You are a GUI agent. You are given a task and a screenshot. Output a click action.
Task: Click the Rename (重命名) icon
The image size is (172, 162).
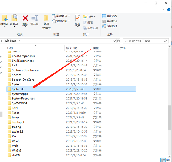click(35, 18)
